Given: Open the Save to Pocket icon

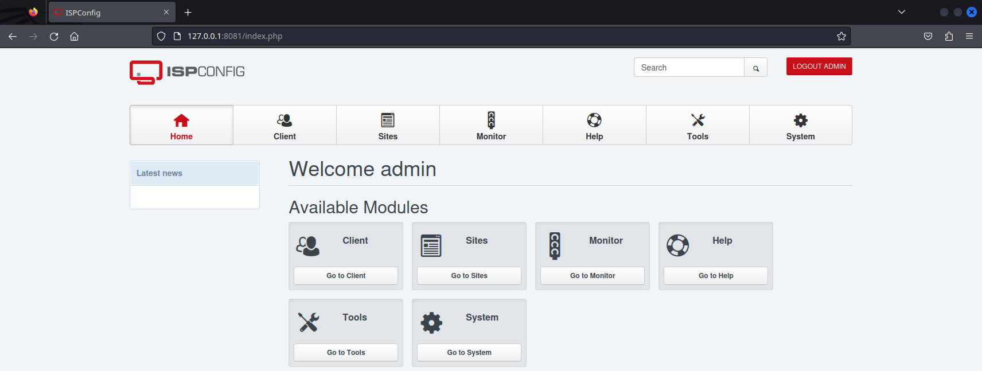Looking at the screenshot, I should click(x=928, y=36).
